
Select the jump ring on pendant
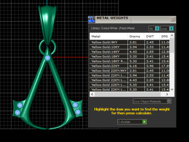[55, 47]
